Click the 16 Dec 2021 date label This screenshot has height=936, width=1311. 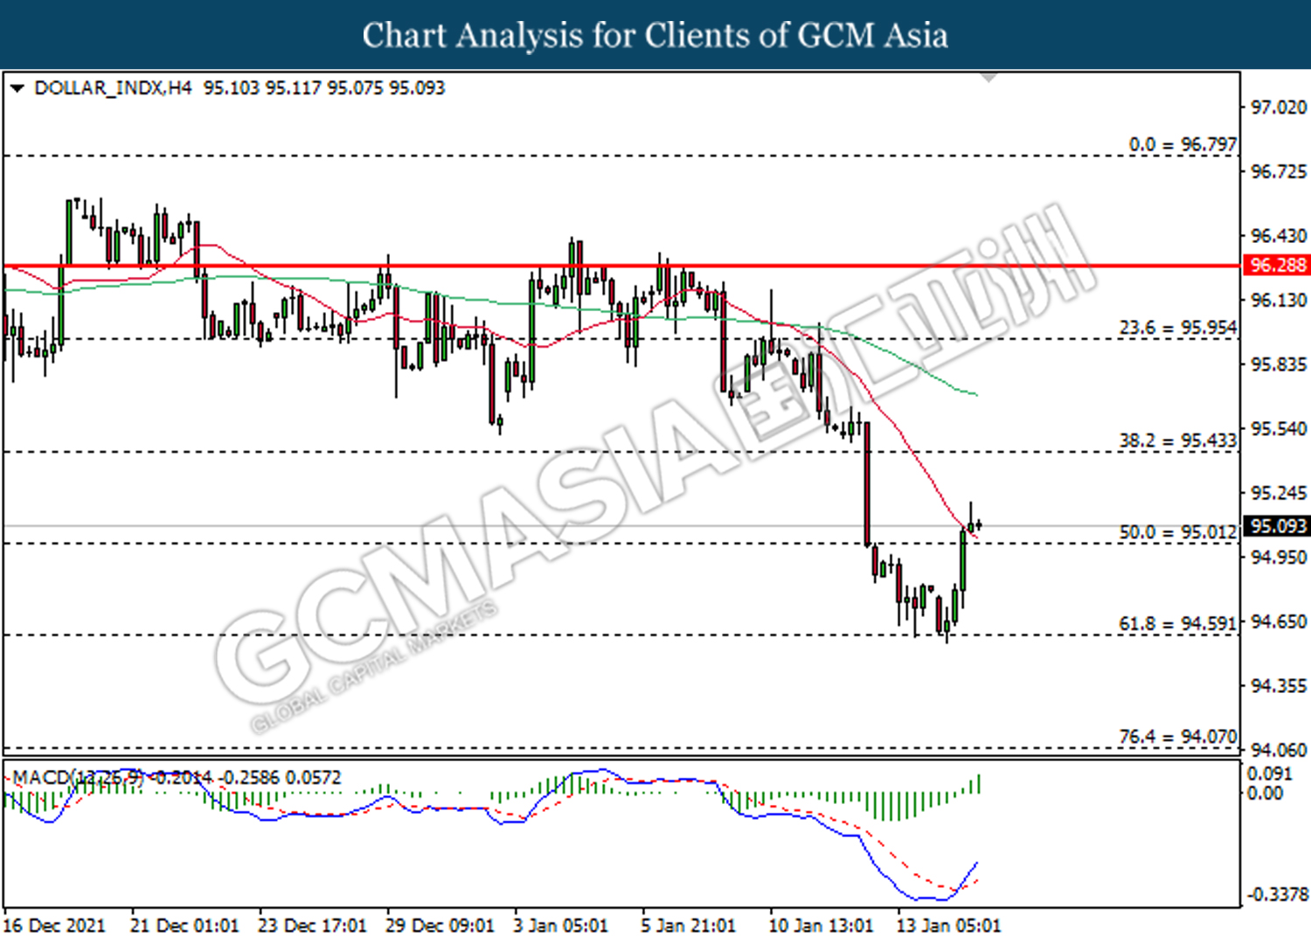point(53,926)
